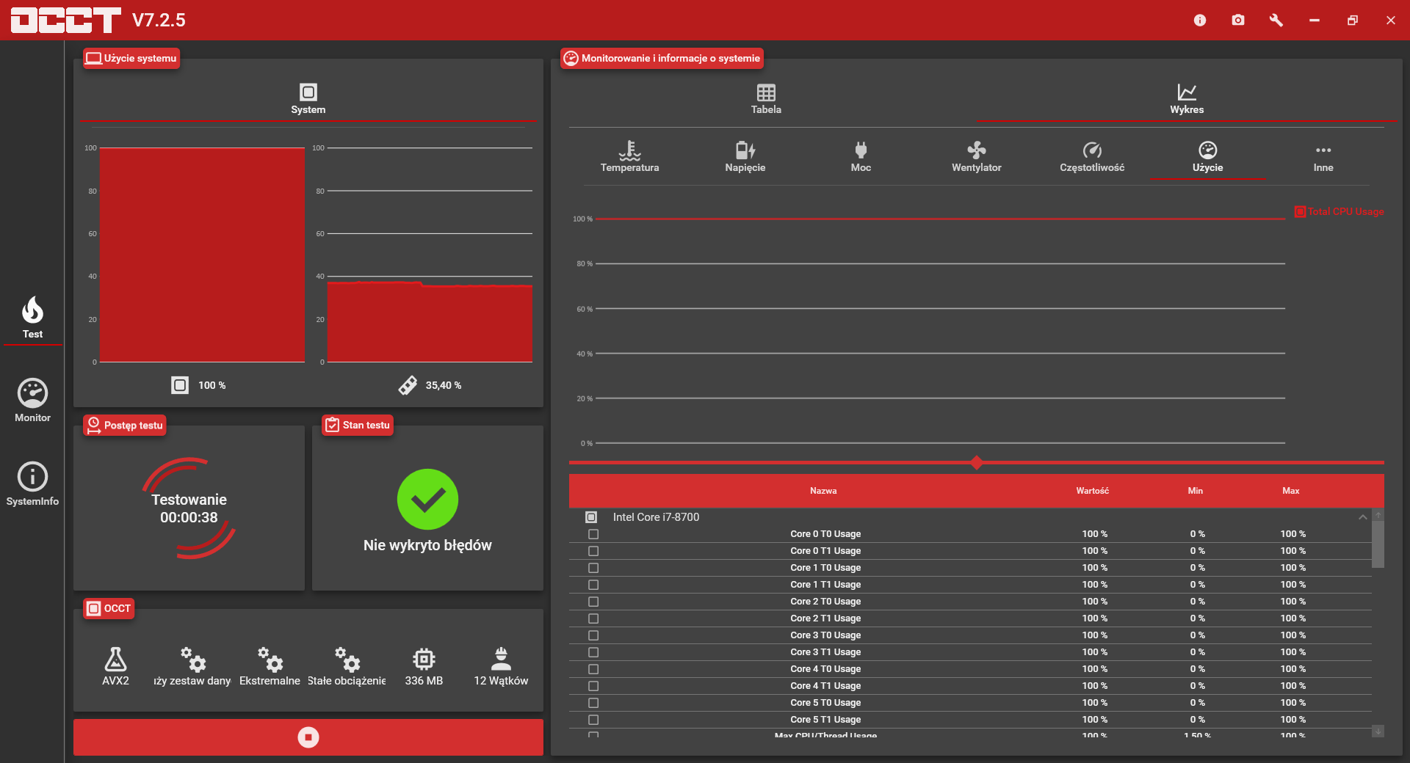Viewport: 1410px width, 763px height.
Task: Open the Monitor gauge icon
Action: point(32,393)
